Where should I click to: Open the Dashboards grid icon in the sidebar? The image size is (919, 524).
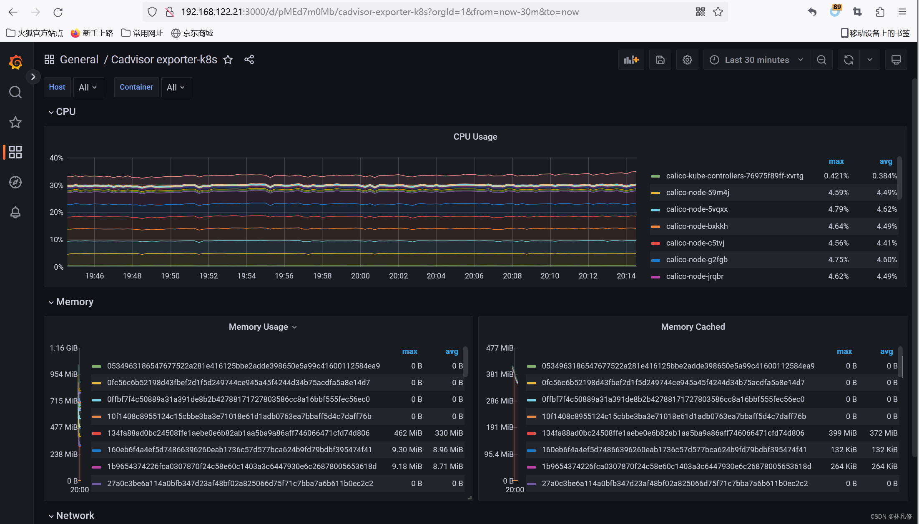15,152
